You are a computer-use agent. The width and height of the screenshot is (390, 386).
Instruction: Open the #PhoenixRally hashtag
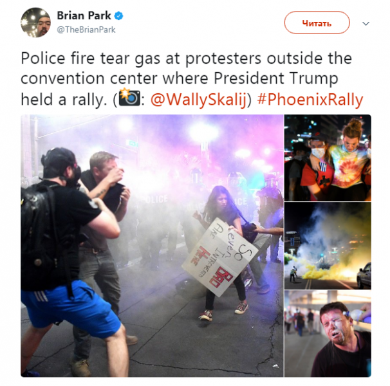(x=310, y=100)
